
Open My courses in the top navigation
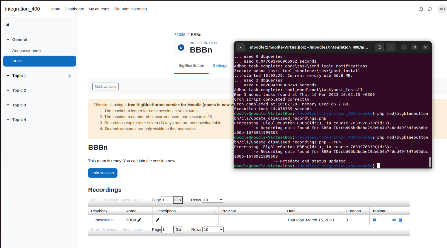pos(99,9)
